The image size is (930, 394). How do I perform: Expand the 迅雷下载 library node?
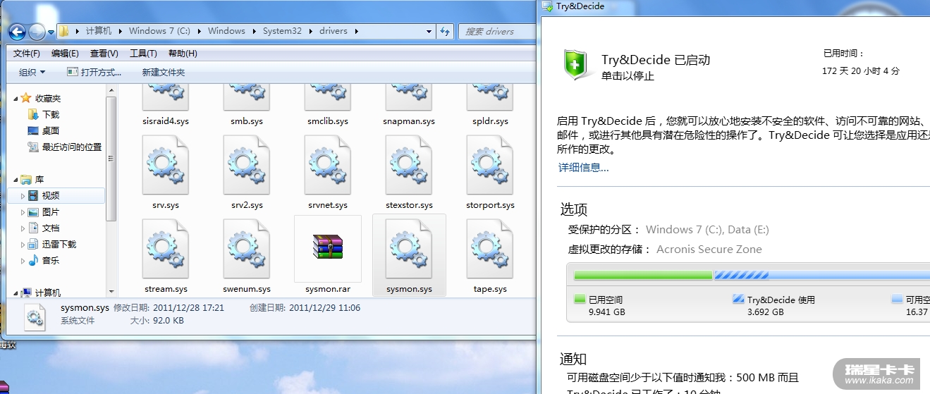click(x=23, y=245)
